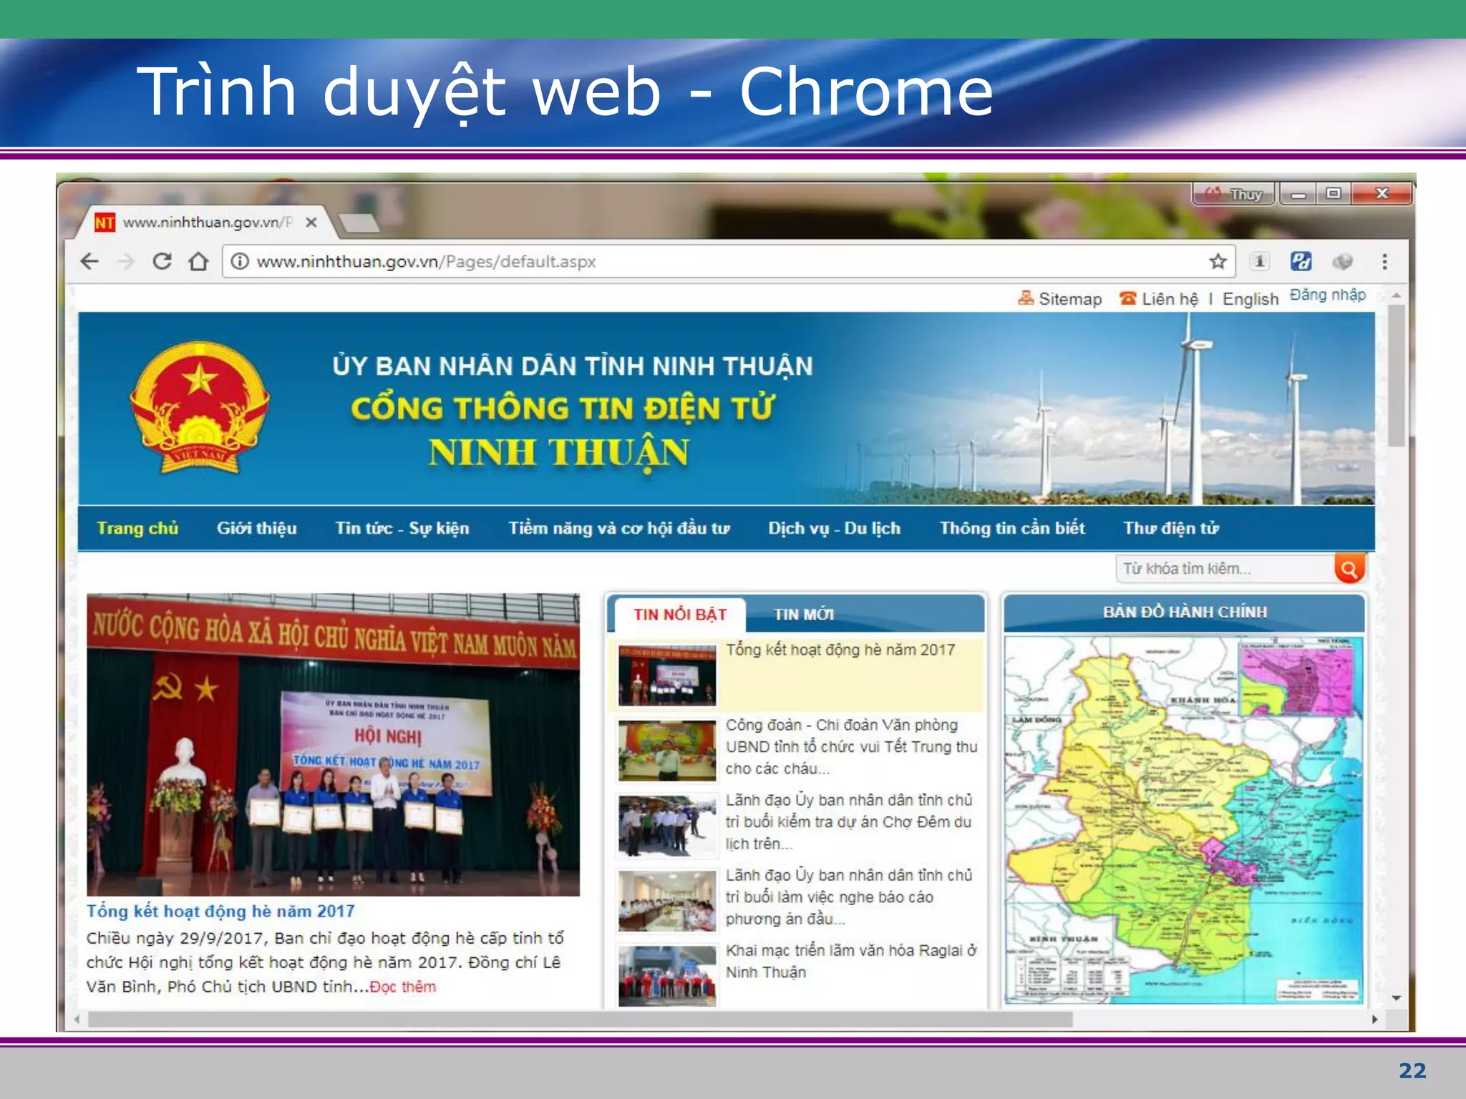1466x1099 pixels.
Task: Reload the page with the refresh icon
Action: pyautogui.click(x=162, y=261)
